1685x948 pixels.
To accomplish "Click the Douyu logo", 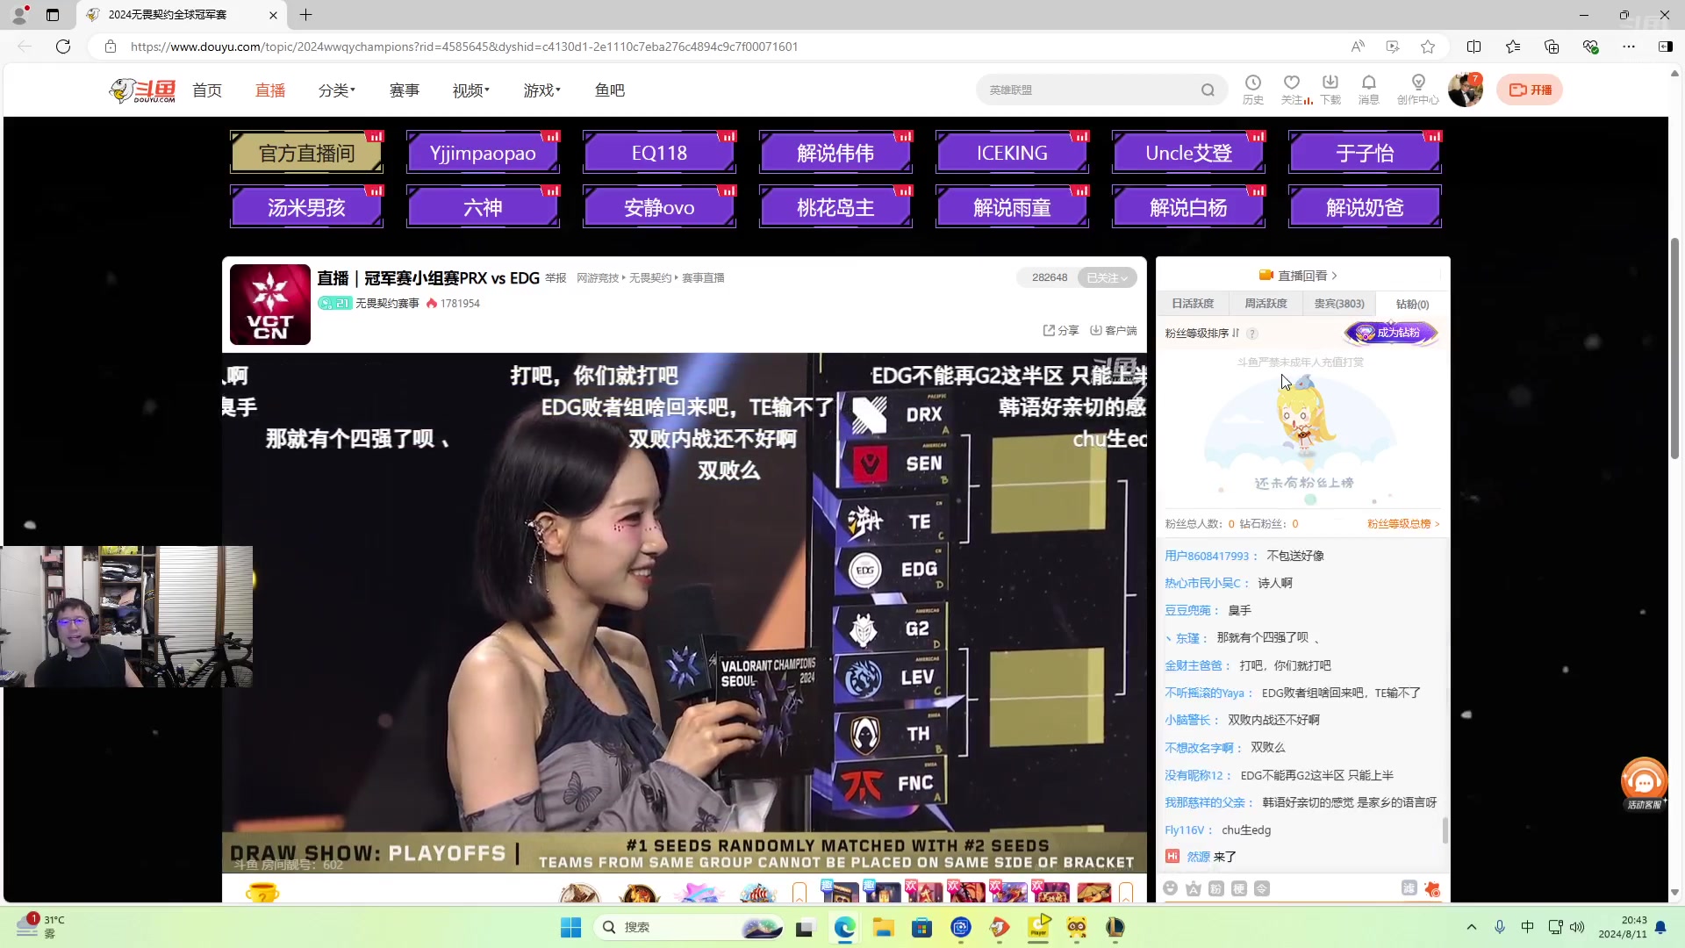I will (x=142, y=90).
